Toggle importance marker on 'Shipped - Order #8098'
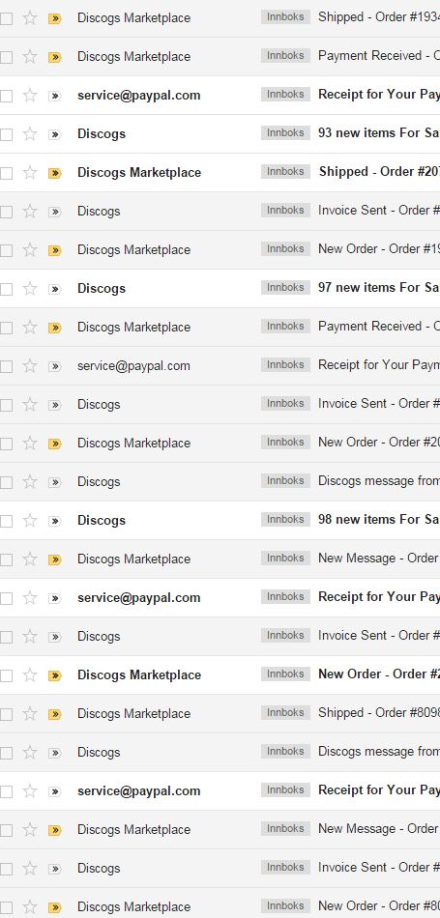The width and height of the screenshot is (440, 918). (54, 714)
